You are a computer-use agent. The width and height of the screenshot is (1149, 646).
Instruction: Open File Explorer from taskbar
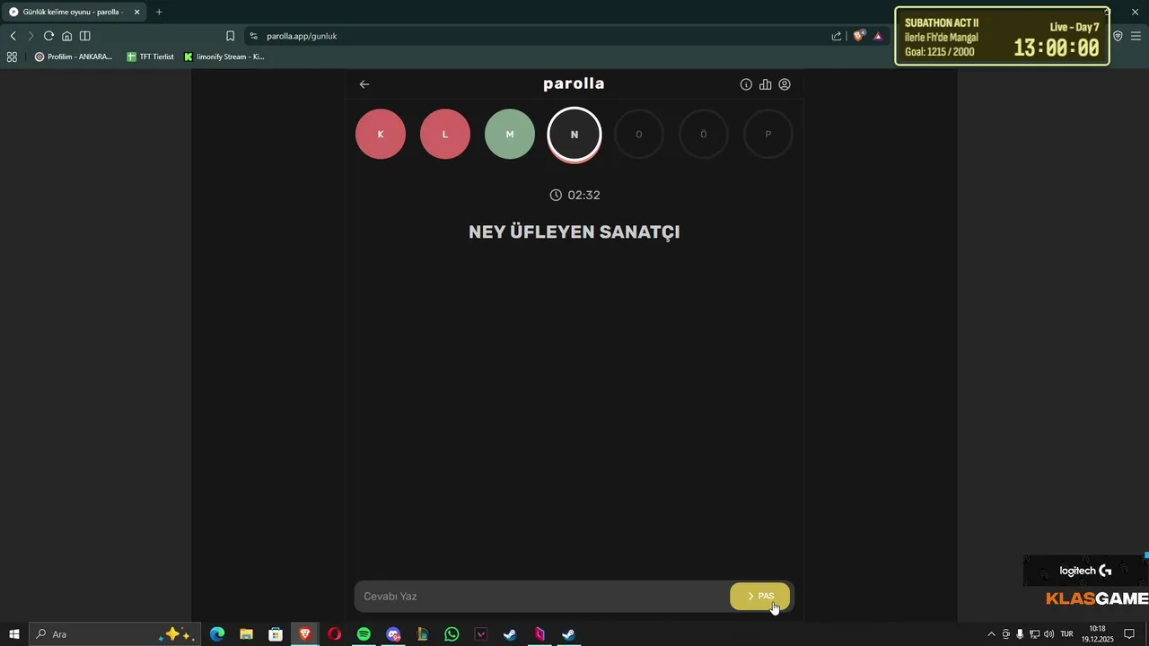[246, 634]
